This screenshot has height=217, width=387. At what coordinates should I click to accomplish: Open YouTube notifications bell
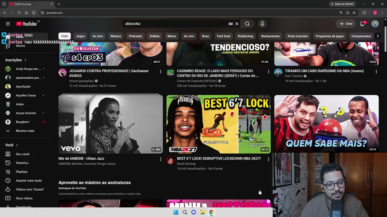(362, 24)
